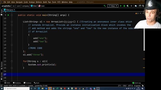Open the Main run configuration dropdown
161x90 pixels.
pyautogui.click(x=113, y=6)
